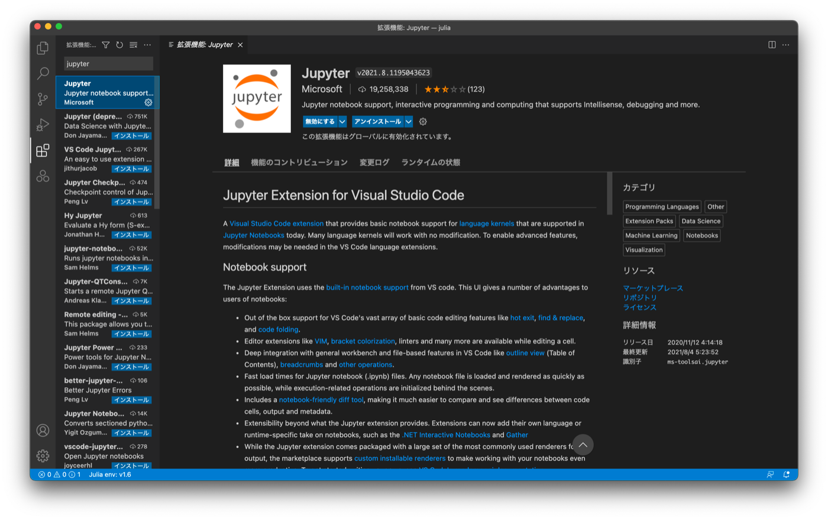The width and height of the screenshot is (828, 520).
Task: Refresh the extensions list
Action: tap(119, 45)
